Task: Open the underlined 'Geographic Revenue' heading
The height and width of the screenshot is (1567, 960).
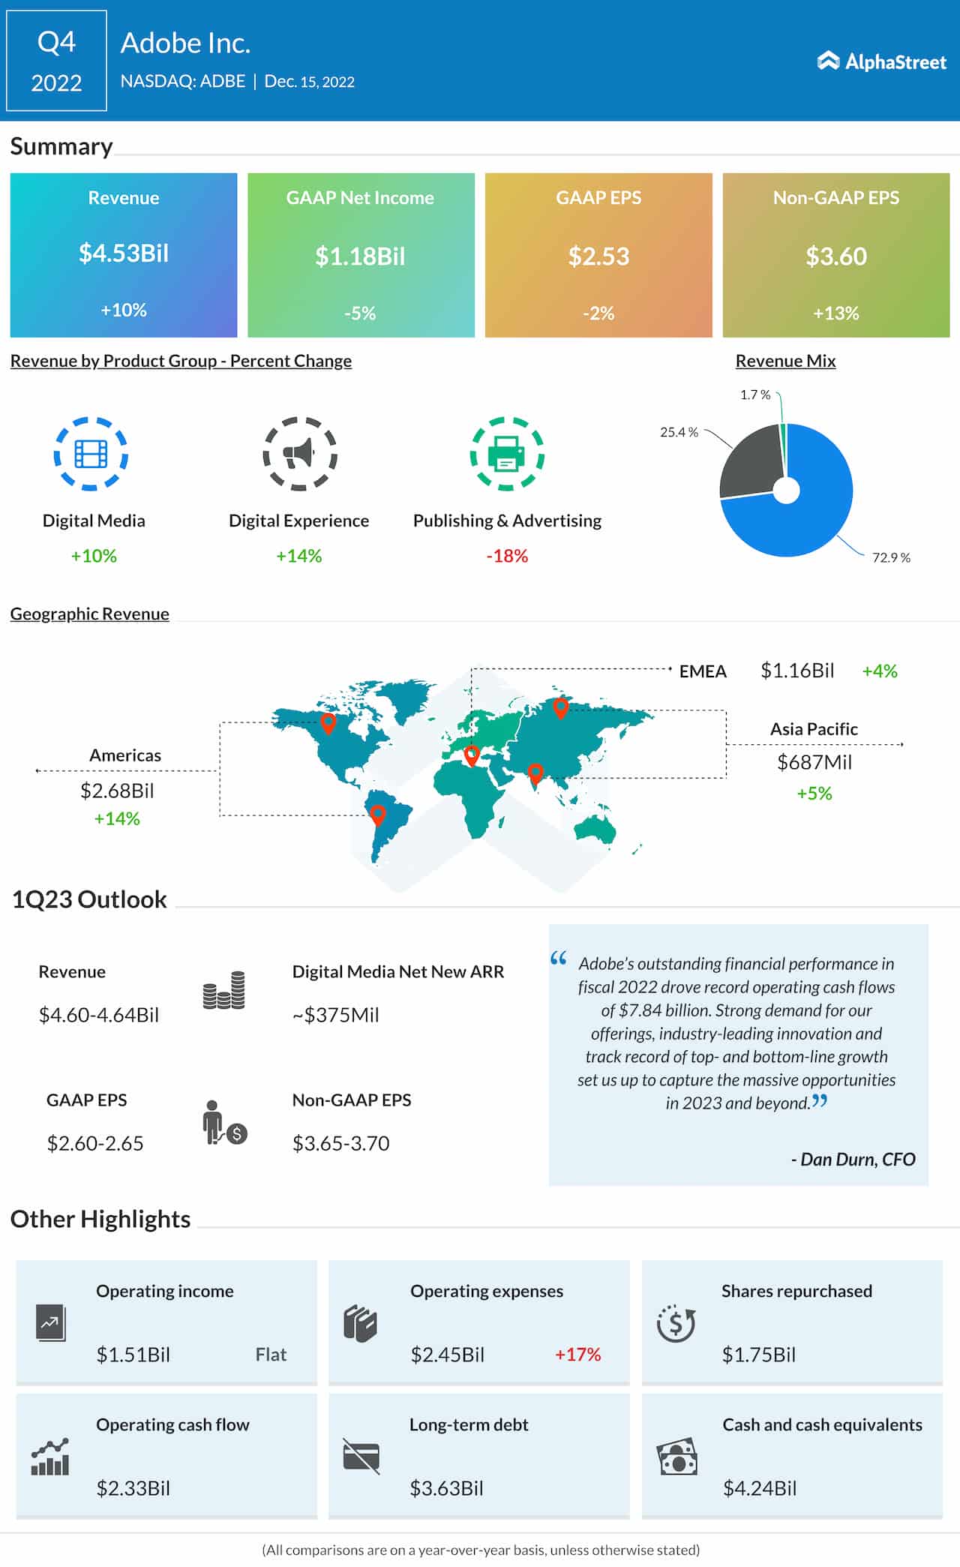Action: [90, 614]
